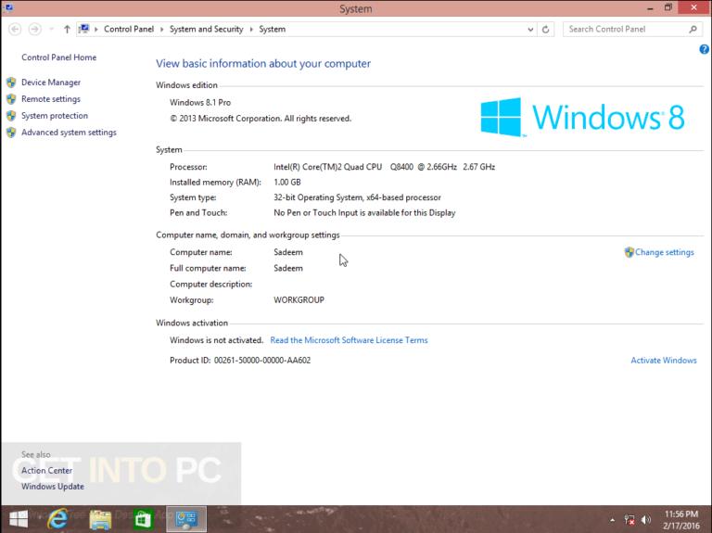Click the 32-bit Operating System text
The height and width of the screenshot is (533, 712).
357,197
